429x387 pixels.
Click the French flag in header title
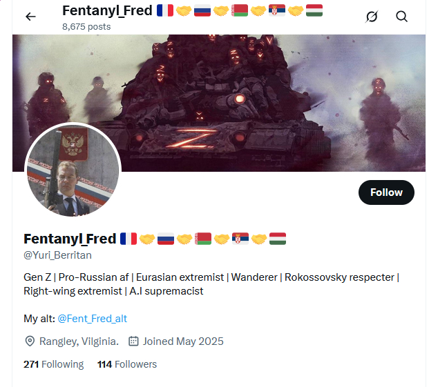pos(165,10)
